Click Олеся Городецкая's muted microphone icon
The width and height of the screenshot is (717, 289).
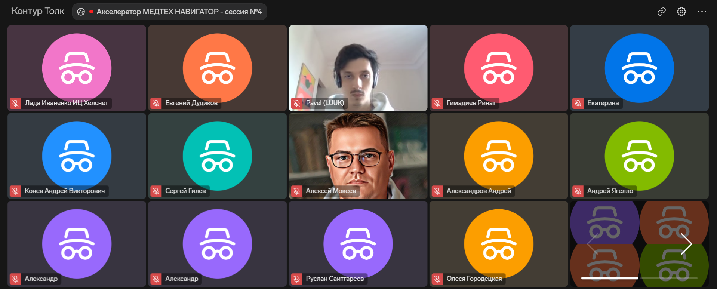coord(437,279)
